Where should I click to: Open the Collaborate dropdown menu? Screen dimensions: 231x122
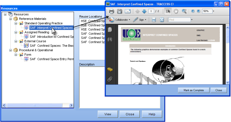point(120,20)
